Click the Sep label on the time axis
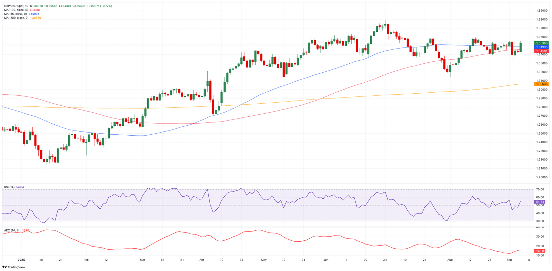The height and width of the screenshot is (271, 552). 509,260
